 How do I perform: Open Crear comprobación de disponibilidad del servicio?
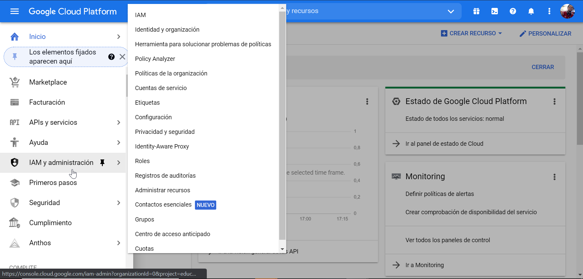click(471, 212)
